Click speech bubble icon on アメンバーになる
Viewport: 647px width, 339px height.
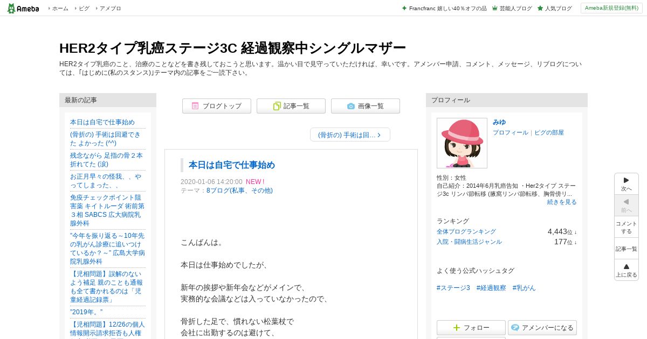point(515,328)
